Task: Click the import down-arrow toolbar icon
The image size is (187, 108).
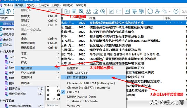Action: pyautogui.click(x=89, y=11)
